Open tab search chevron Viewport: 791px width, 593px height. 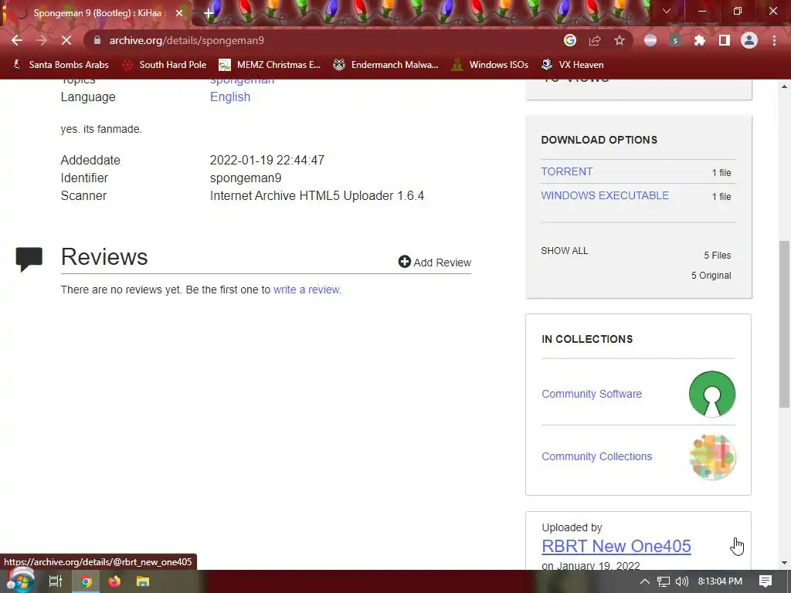pos(667,11)
